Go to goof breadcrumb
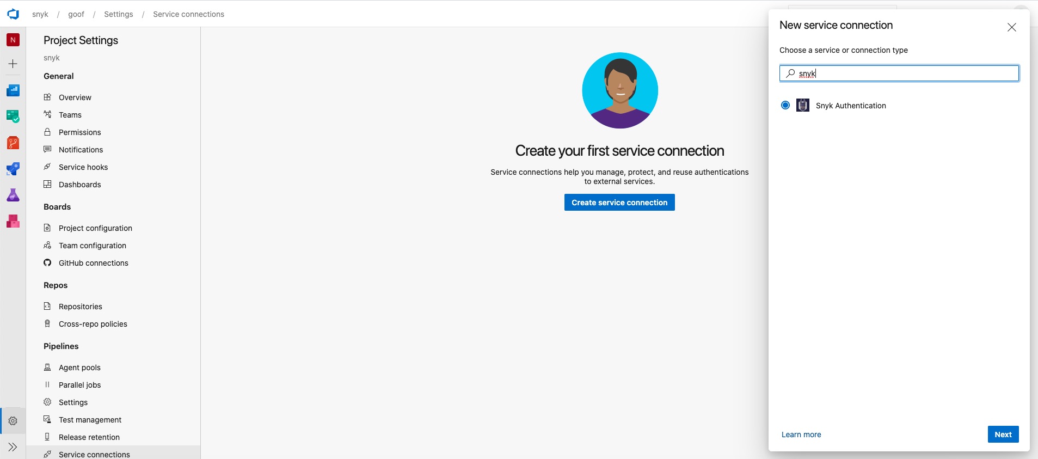Viewport: 1038px width, 459px height. (76, 14)
